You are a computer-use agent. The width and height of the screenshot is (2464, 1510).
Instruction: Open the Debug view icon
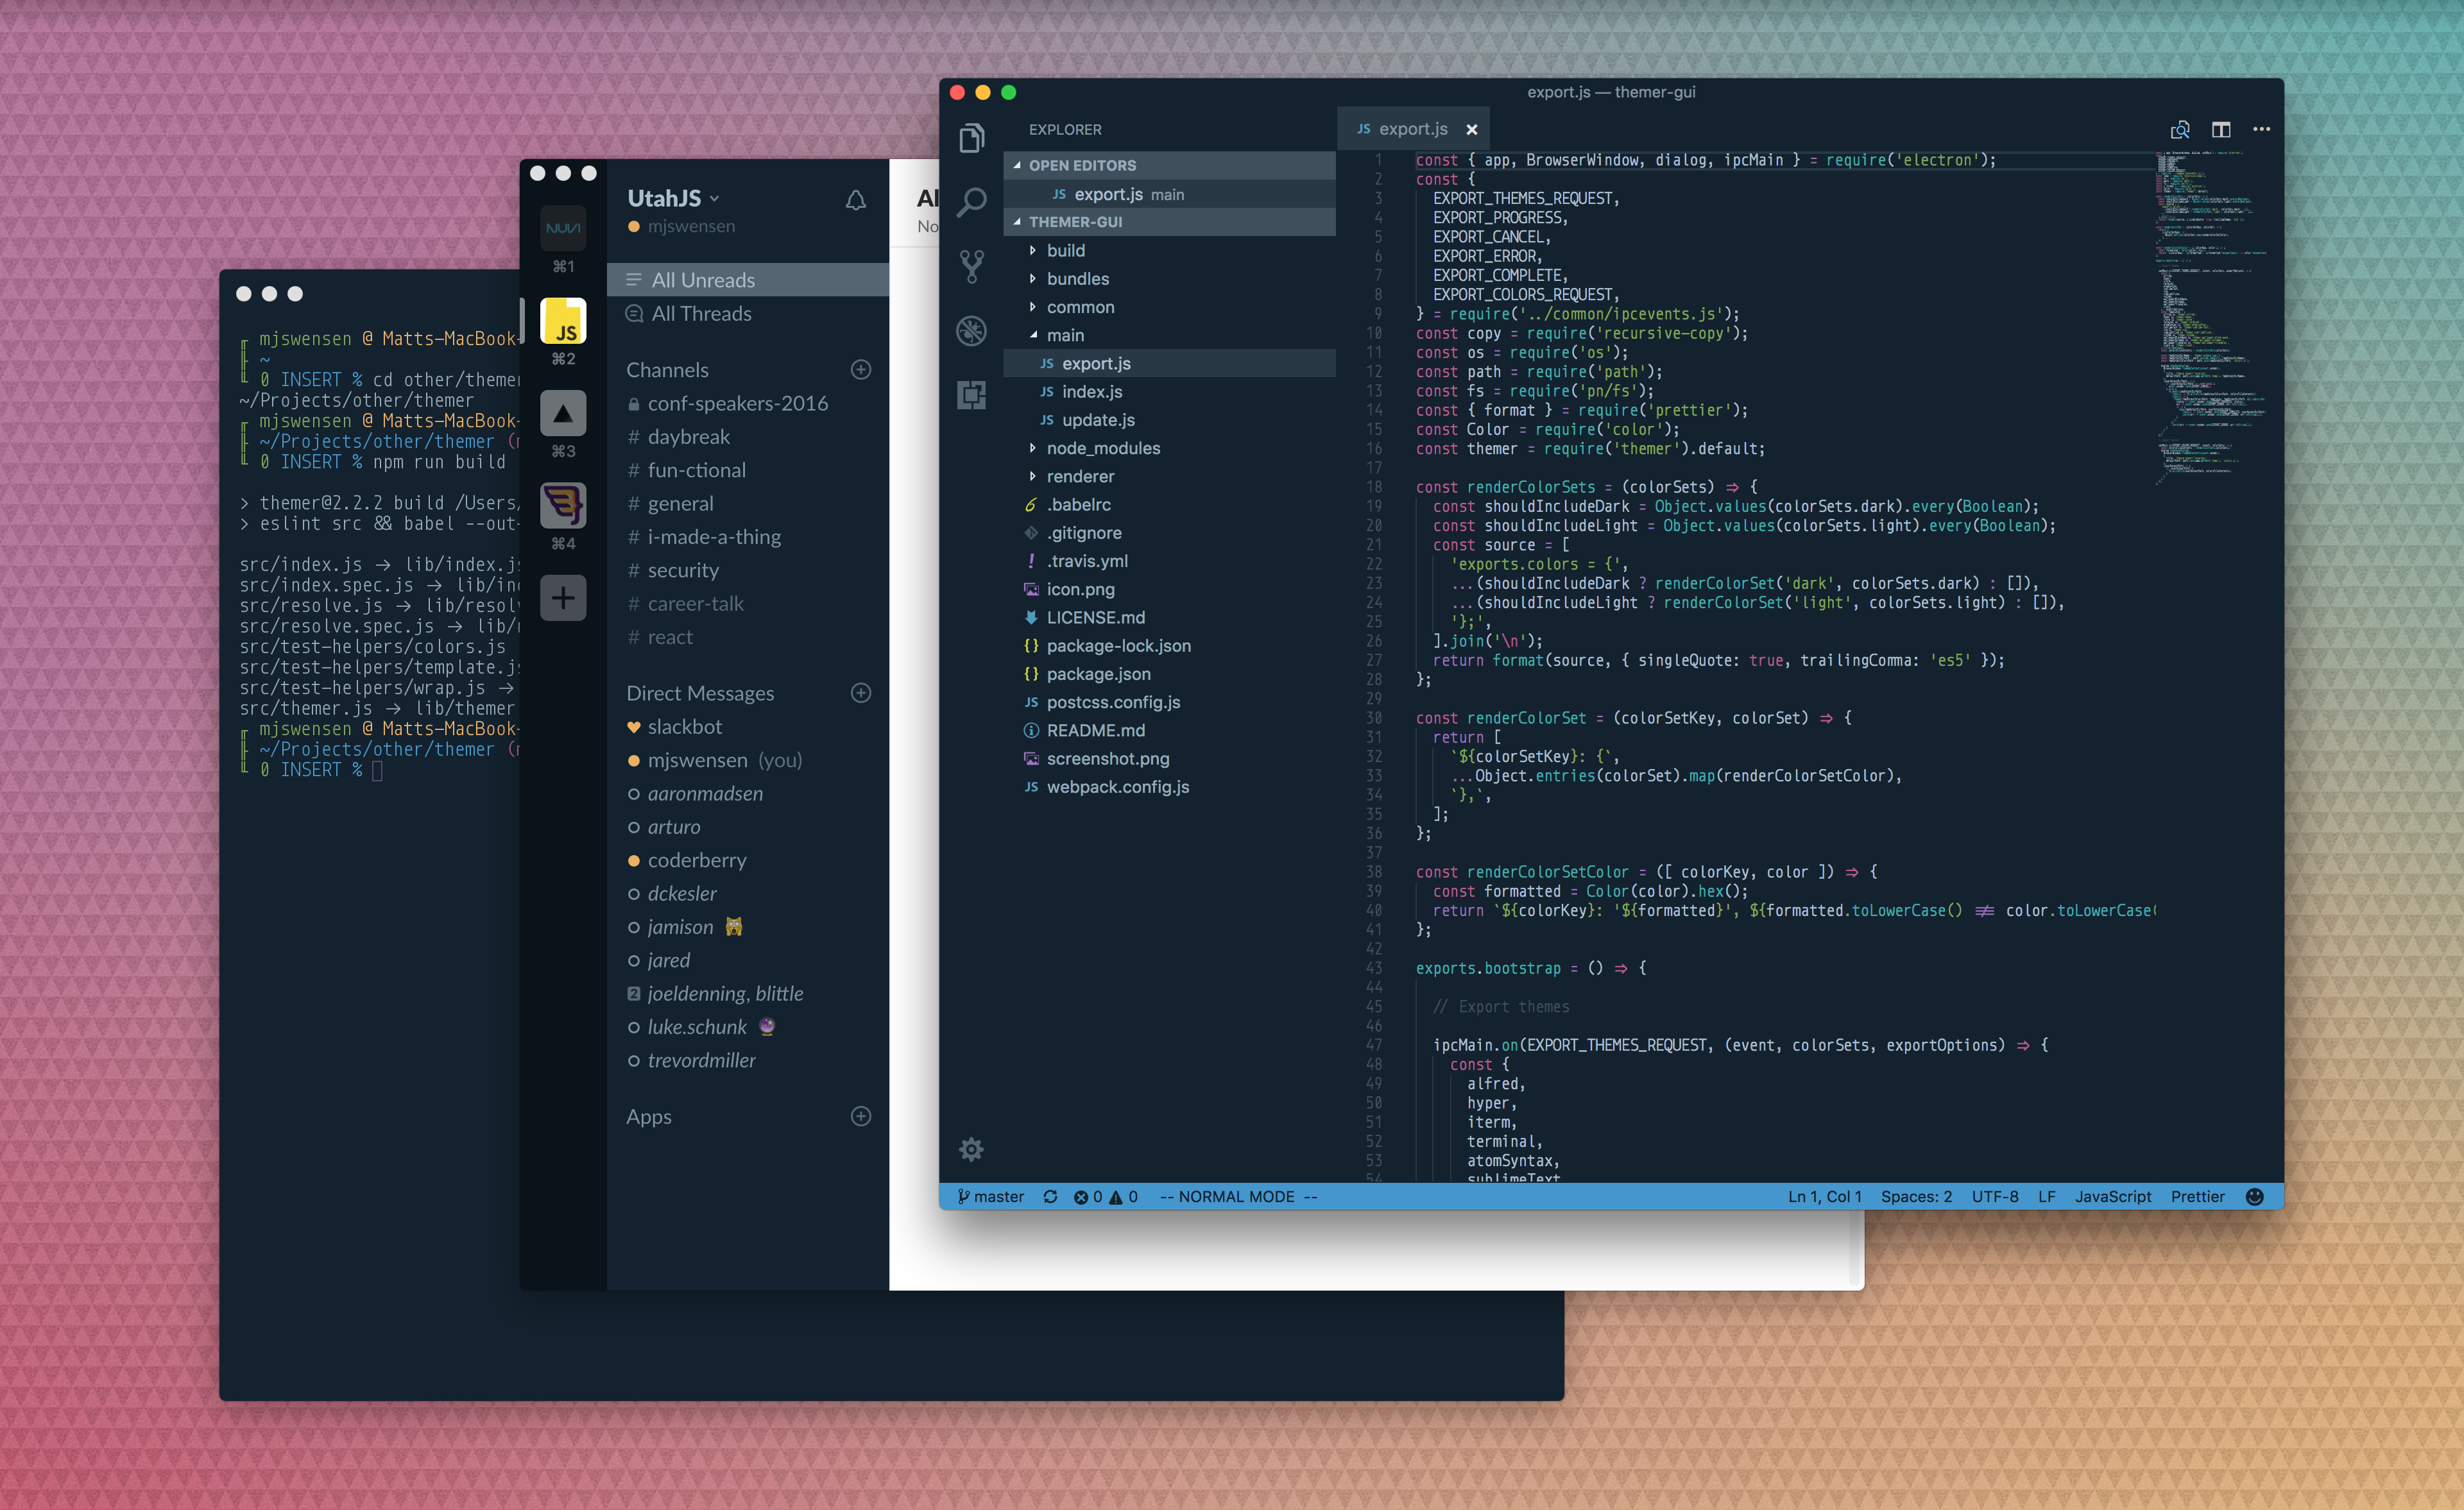tap(971, 331)
